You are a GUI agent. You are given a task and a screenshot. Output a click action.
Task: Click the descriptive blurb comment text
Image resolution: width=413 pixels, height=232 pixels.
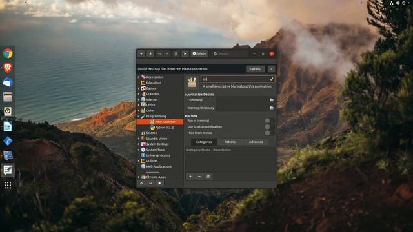click(x=237, y=86)
